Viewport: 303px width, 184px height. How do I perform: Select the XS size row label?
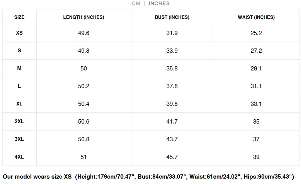19,33
